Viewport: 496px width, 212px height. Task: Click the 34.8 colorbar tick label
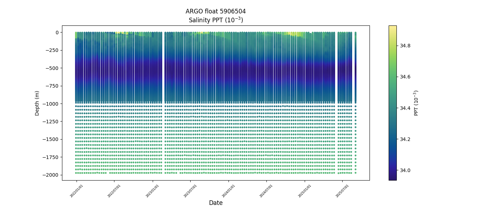click(405, 46)
